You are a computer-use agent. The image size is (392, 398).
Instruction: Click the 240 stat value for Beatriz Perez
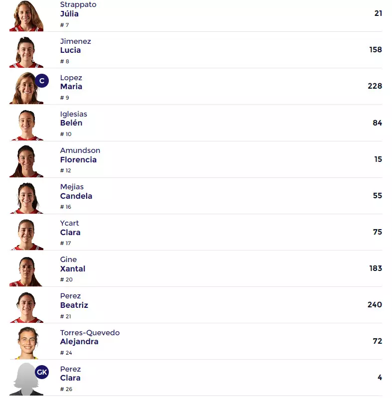375,305
